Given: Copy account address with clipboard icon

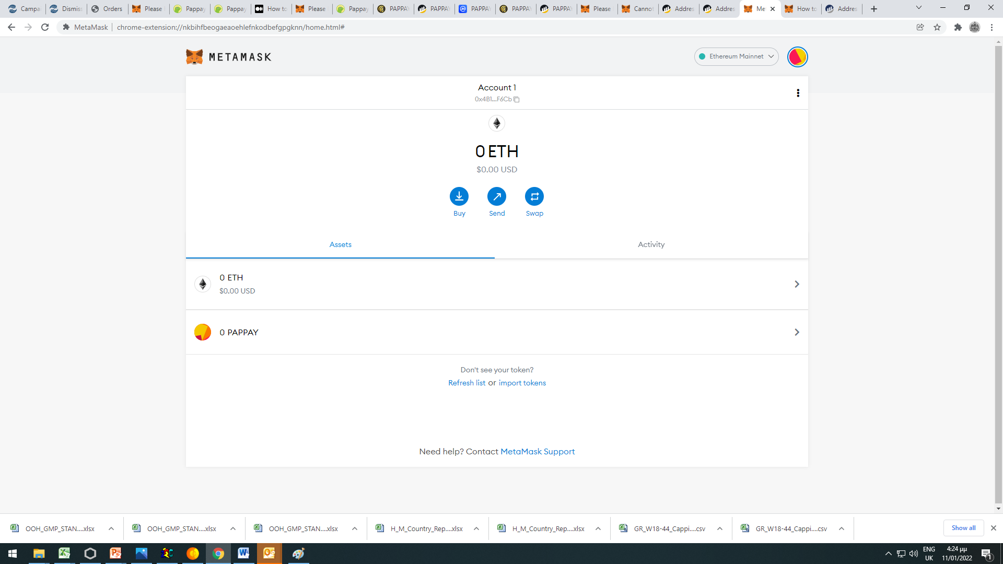Looking at the screenshot, I should pos(517,99).
